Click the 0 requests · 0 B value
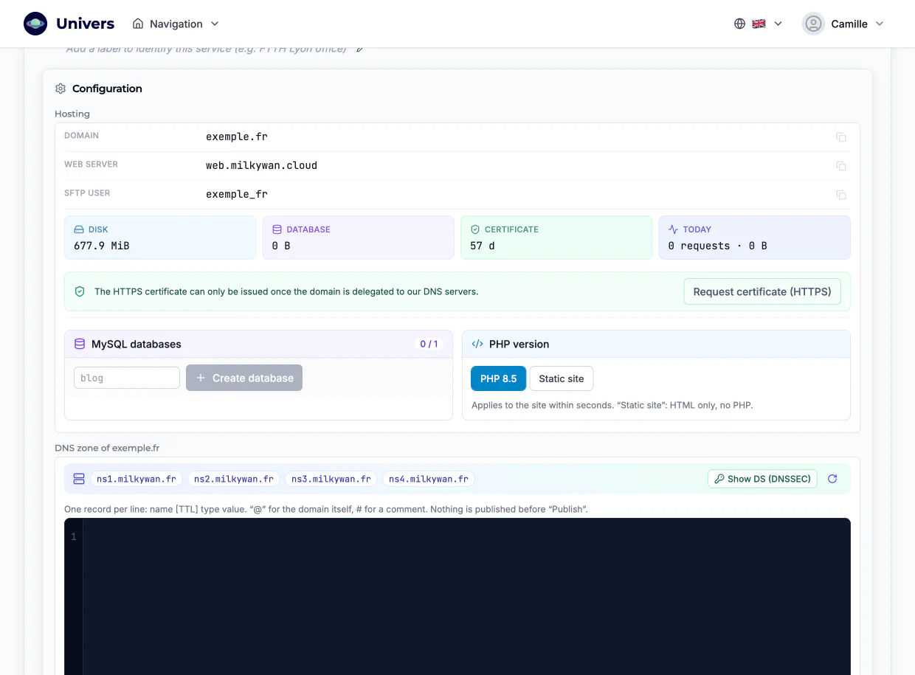This screenshot has height=675, width=915. click(x=717, y=246)
